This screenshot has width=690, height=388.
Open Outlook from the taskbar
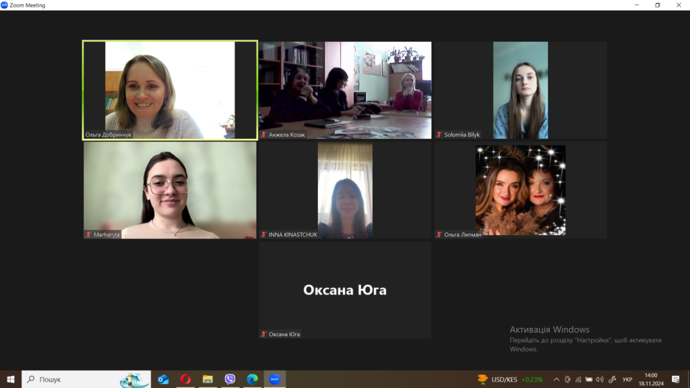(x=163, y=379)
